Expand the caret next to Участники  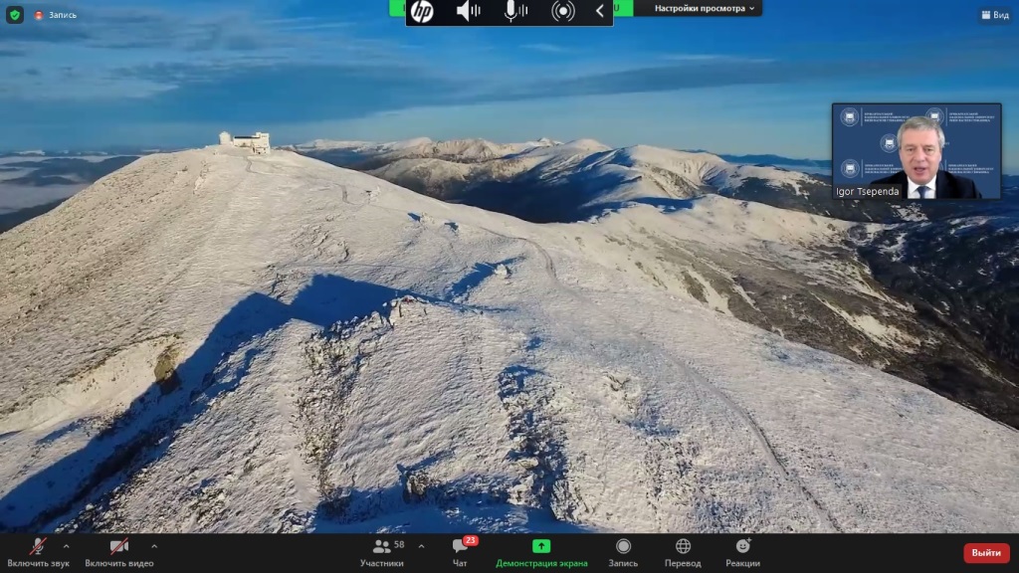(x=421, y=546)
